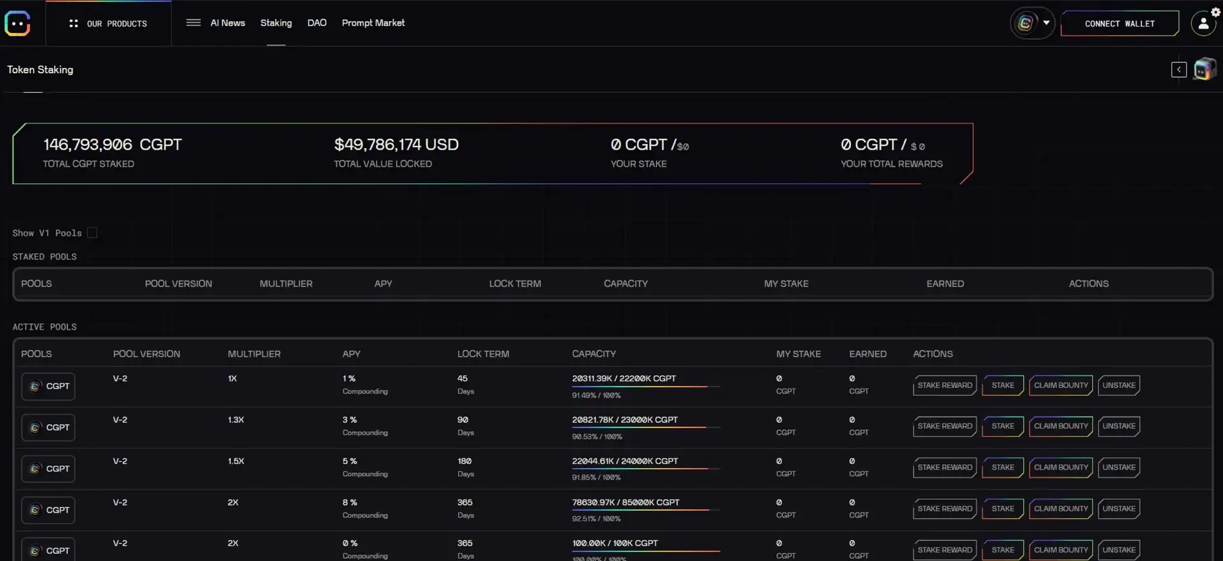Click Stake for the 90-day pool

coord(1003,426)
